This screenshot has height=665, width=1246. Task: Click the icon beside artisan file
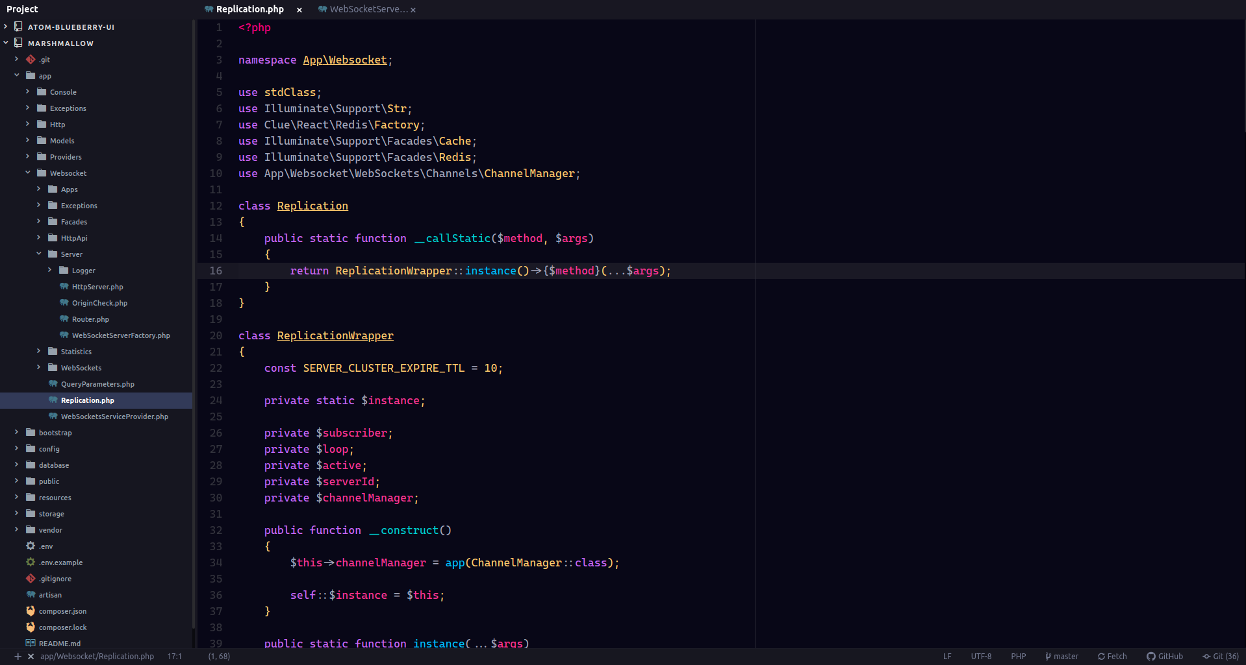tap(31, 595)
